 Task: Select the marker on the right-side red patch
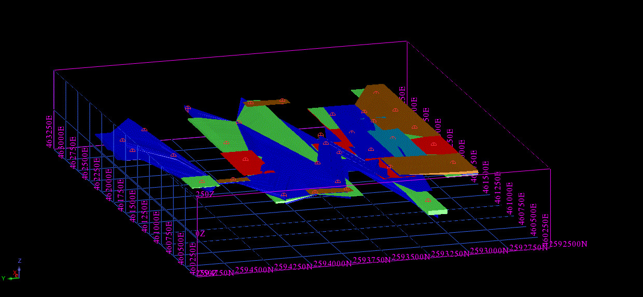pos(434,144)
